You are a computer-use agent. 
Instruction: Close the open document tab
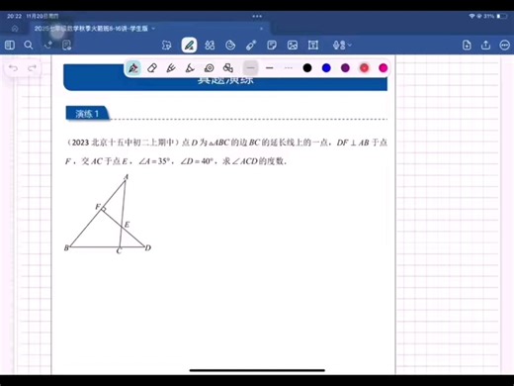coord(261,29)
